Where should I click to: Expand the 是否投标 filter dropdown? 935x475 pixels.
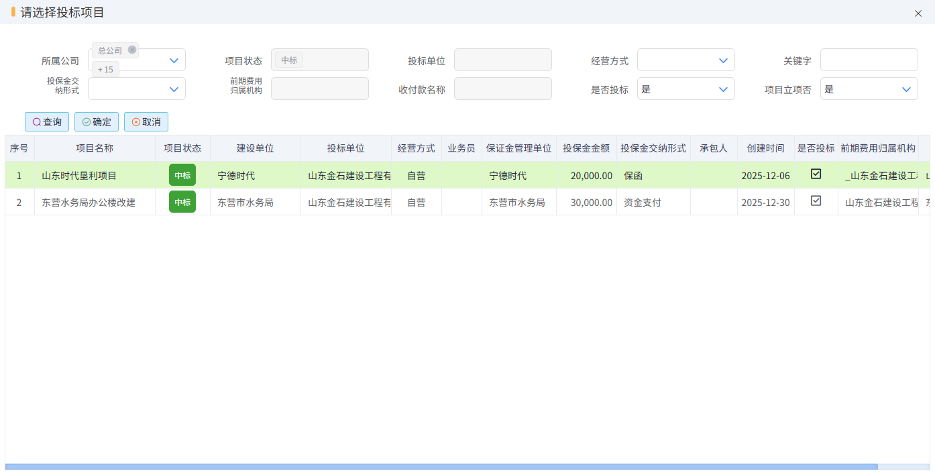[723, 89]
